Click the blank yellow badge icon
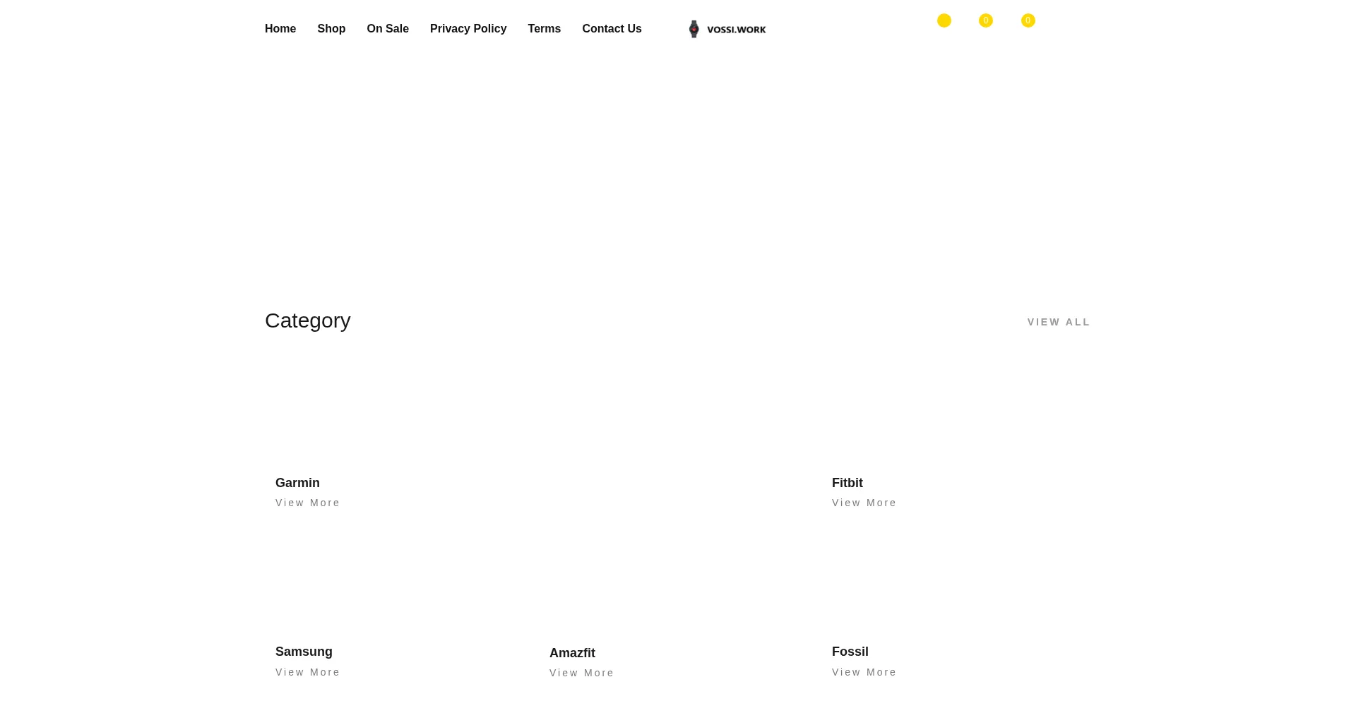The width and height of the screenshot is (1356, 701). pos(944,20)
